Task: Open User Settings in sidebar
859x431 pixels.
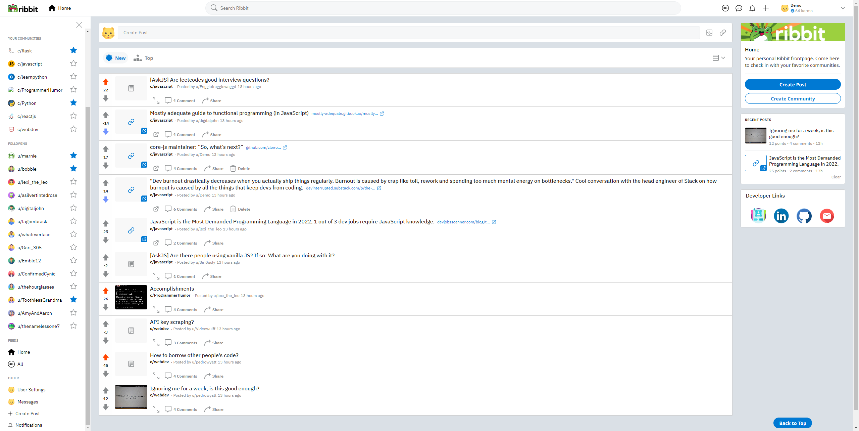Action: 27,390
